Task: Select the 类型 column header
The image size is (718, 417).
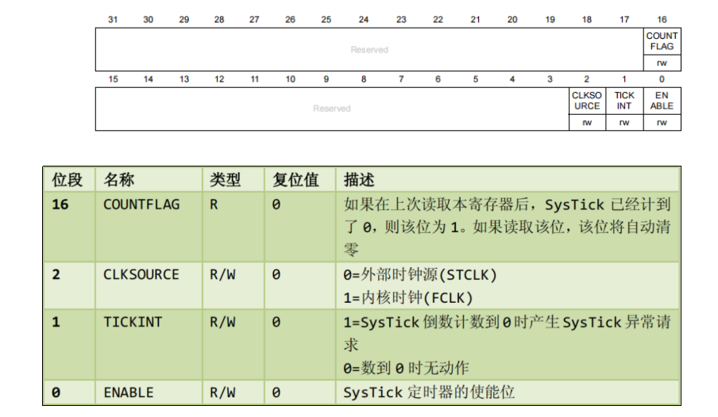Action: [x=225, y=179]
